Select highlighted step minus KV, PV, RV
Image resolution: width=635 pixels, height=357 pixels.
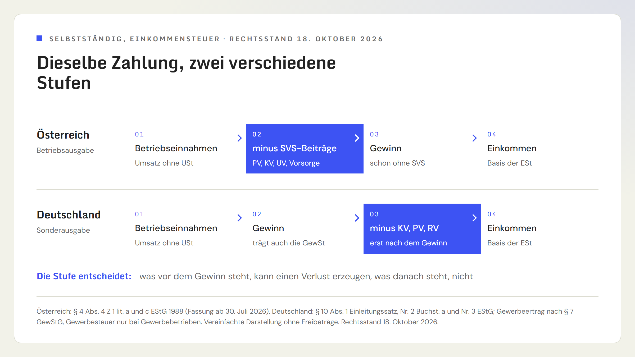coord(422,229)
